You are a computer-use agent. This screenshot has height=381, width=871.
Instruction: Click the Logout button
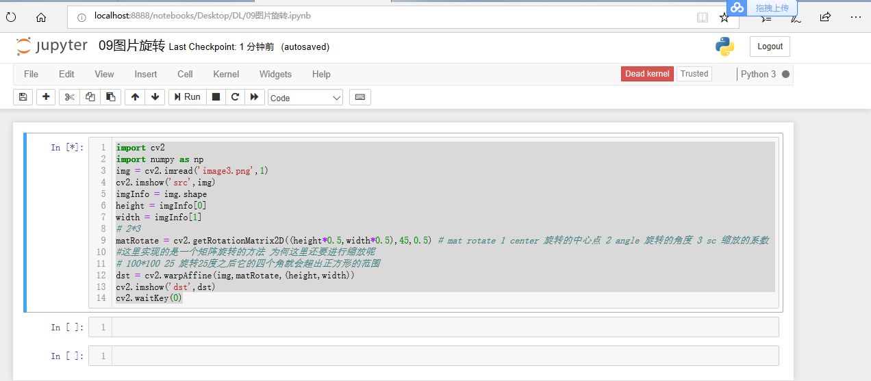point(770,47)
